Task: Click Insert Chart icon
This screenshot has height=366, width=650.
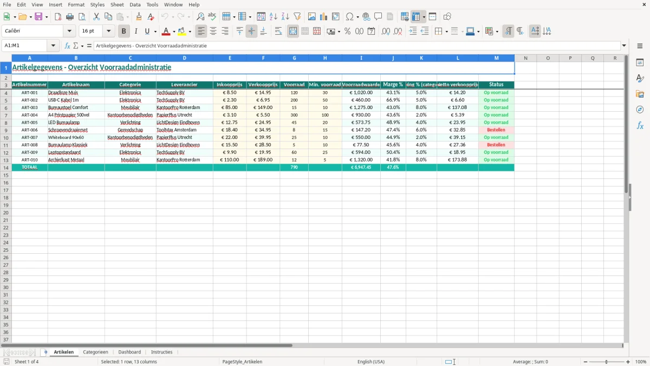Action: [324, 17]
